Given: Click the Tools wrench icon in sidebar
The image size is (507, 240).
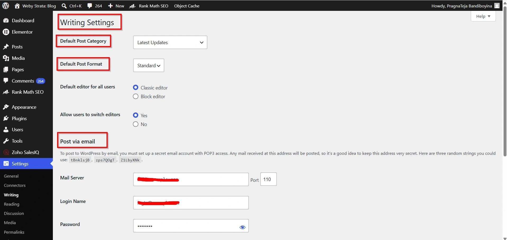Looking at the screenshot, I should tap(6, 141).
